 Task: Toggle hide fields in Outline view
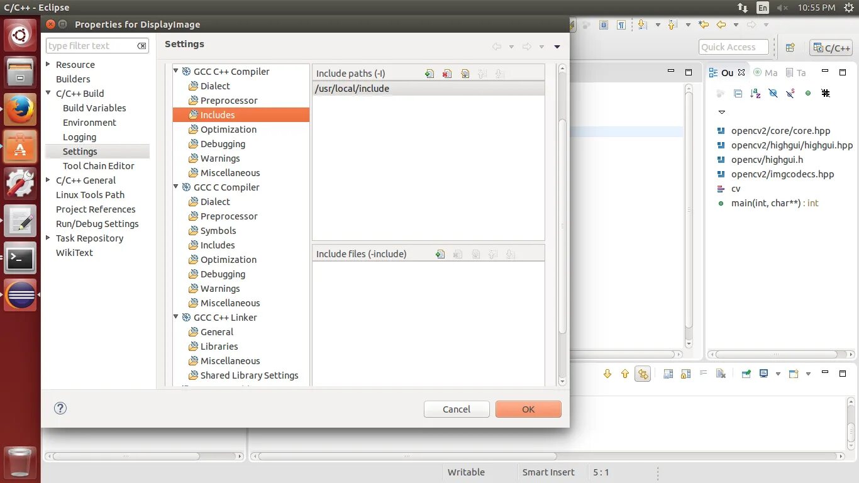click(773, 94)
